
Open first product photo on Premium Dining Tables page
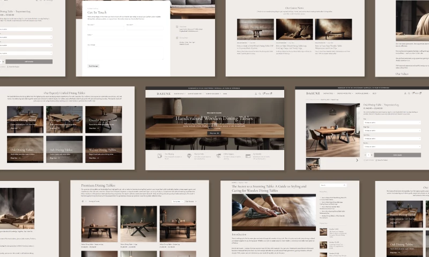[x=99, y=224]
